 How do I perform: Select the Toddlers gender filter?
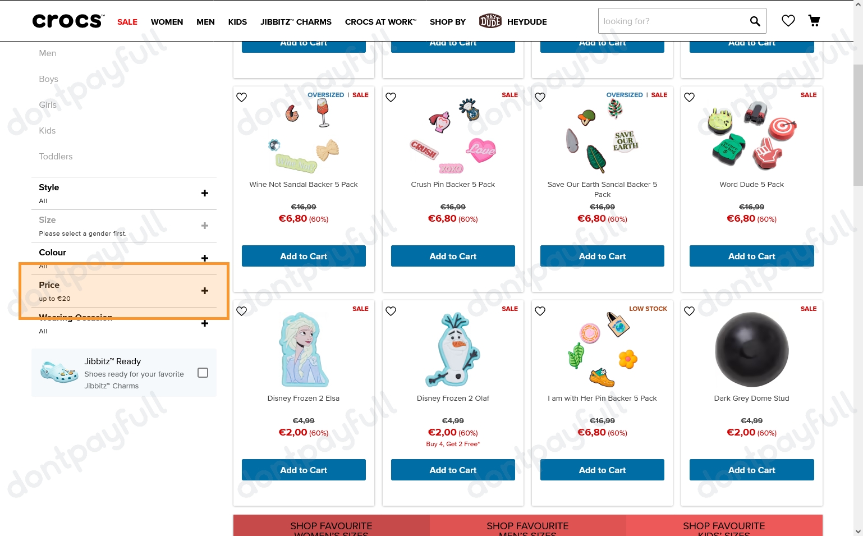[x=56, y=157]
